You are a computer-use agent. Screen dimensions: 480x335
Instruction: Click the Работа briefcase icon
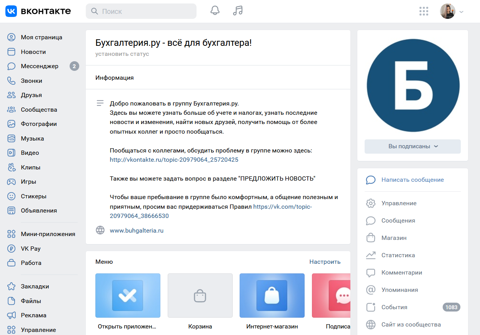[12, 263]
